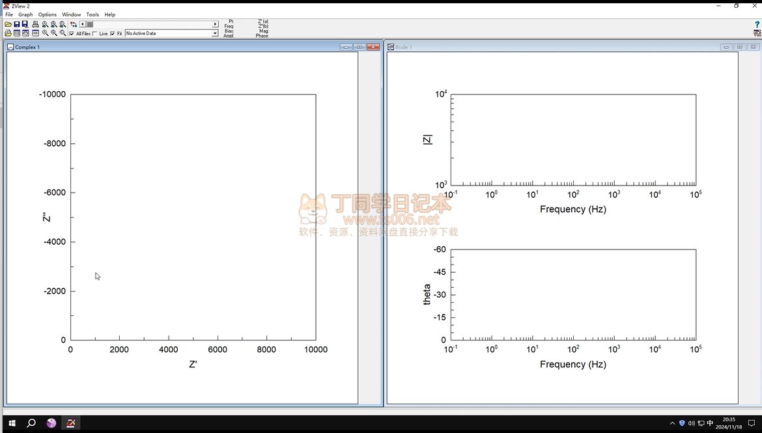762x433 pixels.
Task: Open taskbar search magnifier
Action: [x=31, y=423]
